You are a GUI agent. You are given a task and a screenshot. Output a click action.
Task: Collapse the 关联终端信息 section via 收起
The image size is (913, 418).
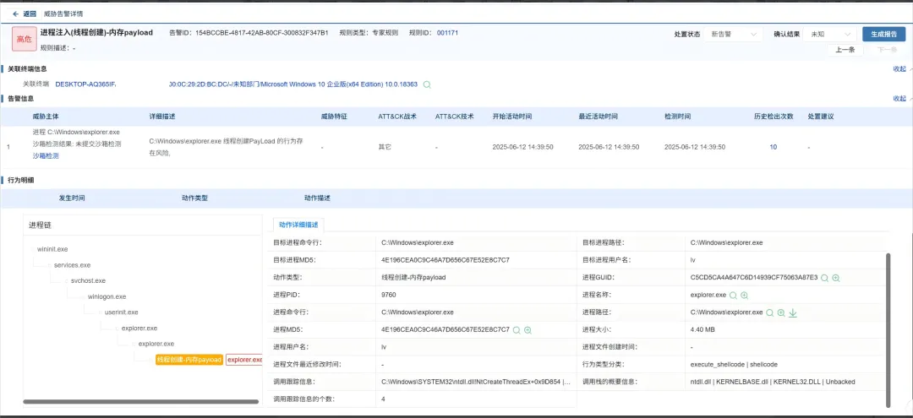click(899, 69)
